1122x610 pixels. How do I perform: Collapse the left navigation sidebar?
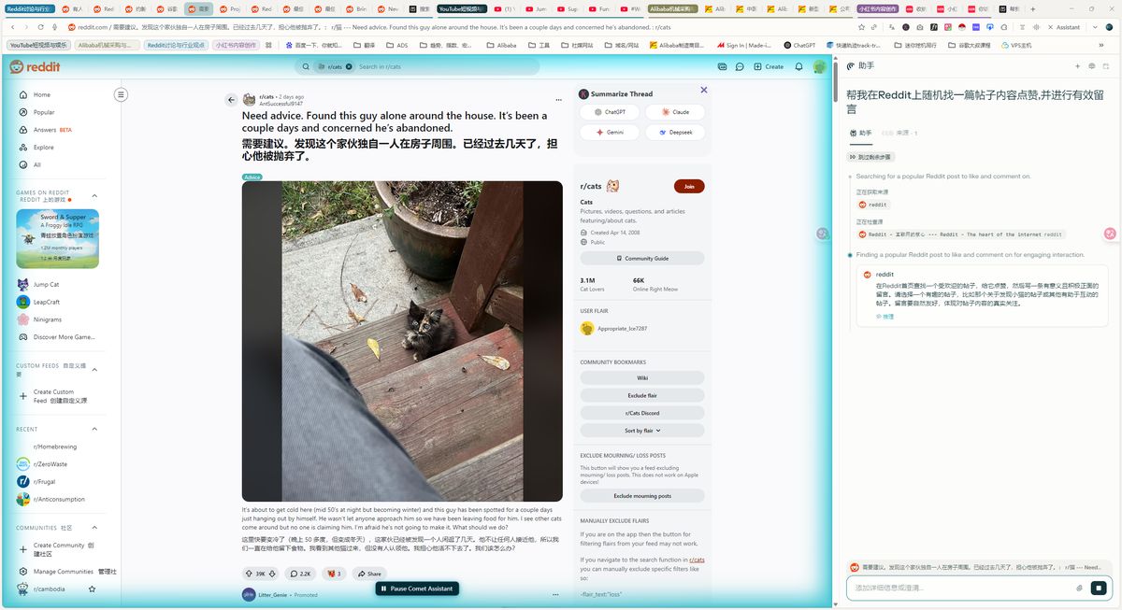(x=121, y=94)
